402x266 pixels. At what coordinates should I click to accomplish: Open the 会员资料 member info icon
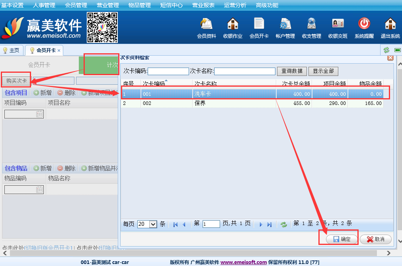coord(206,27)
